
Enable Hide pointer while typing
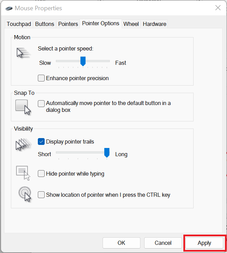(41, 174)
